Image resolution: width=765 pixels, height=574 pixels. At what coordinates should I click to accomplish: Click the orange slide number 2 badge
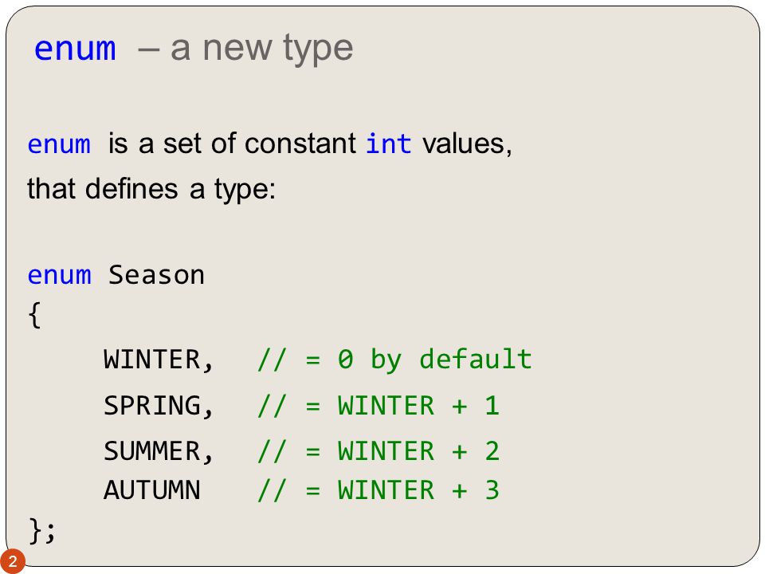pos(13,561)
